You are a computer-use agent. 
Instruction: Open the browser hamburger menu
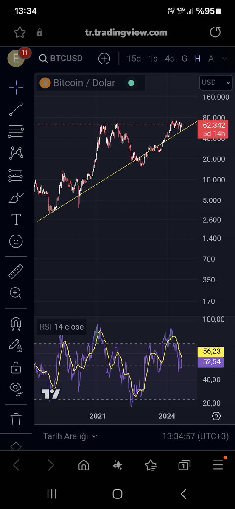tap(218, 465)
